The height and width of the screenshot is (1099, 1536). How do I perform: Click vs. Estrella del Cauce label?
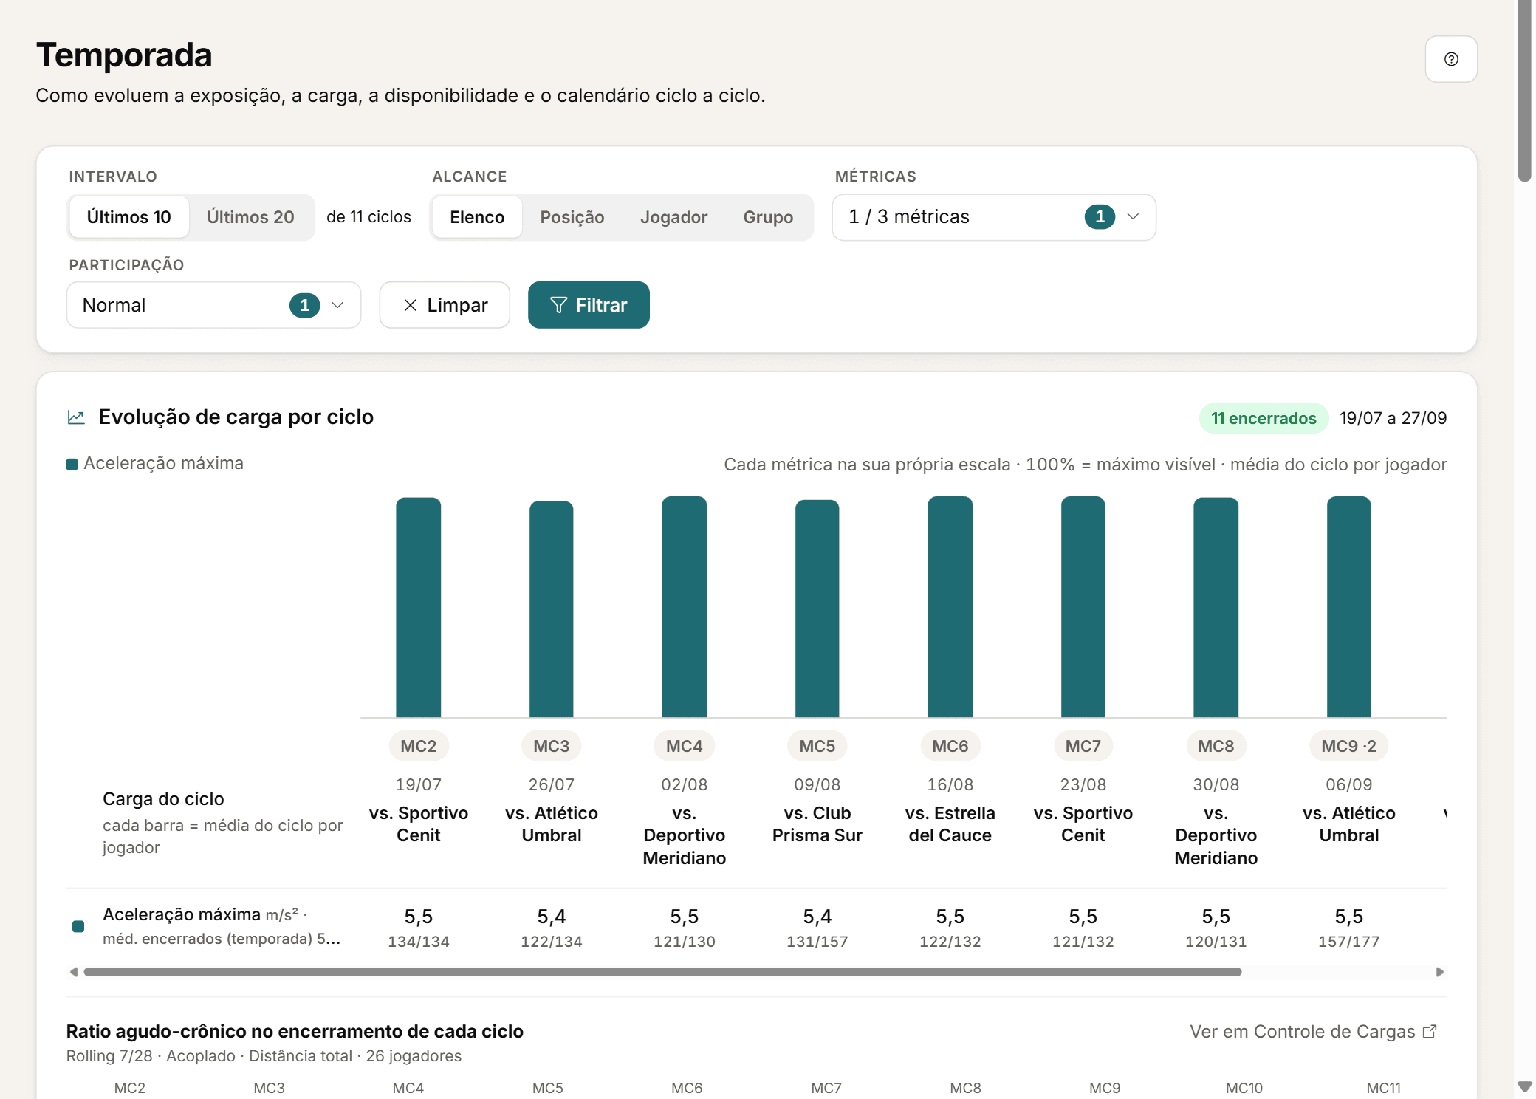pyautogui.click(x=950, y=824)
